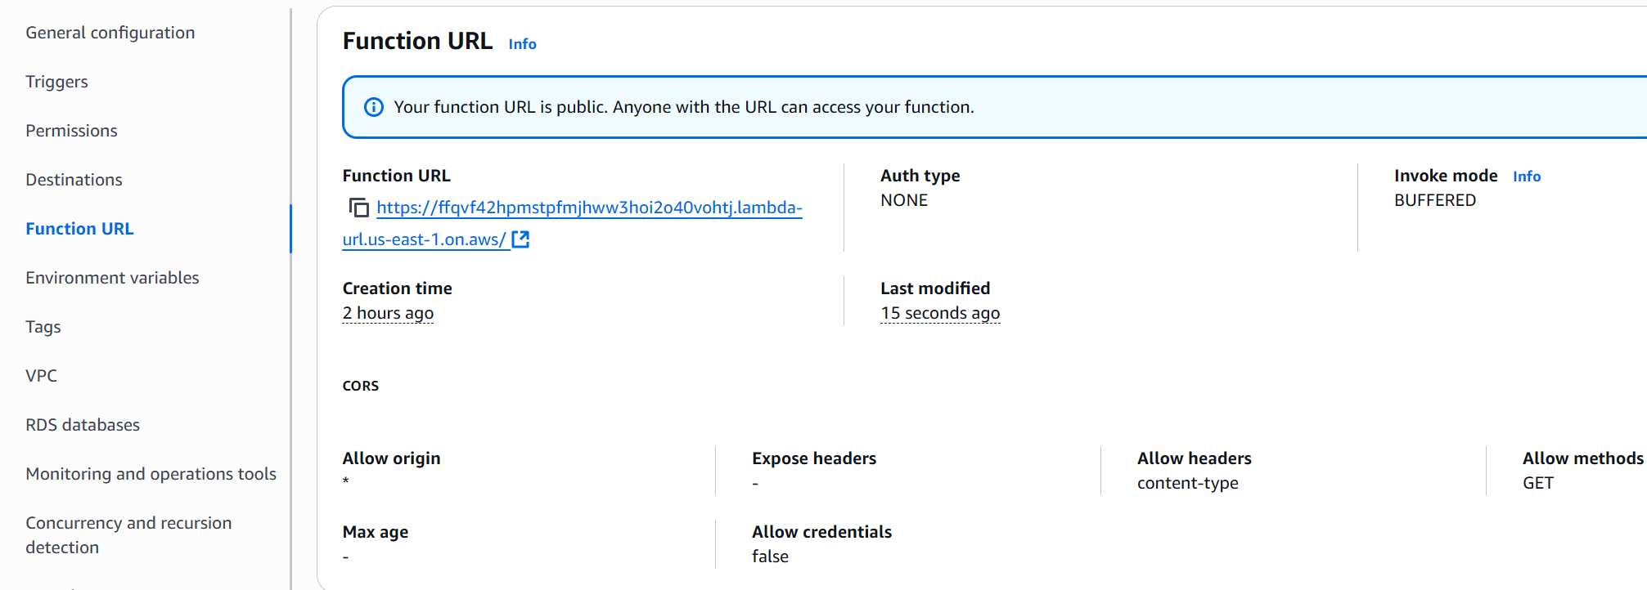Go to RDS databases section
The width and height of the screenshot is (1647, 590).
(83, 425)
